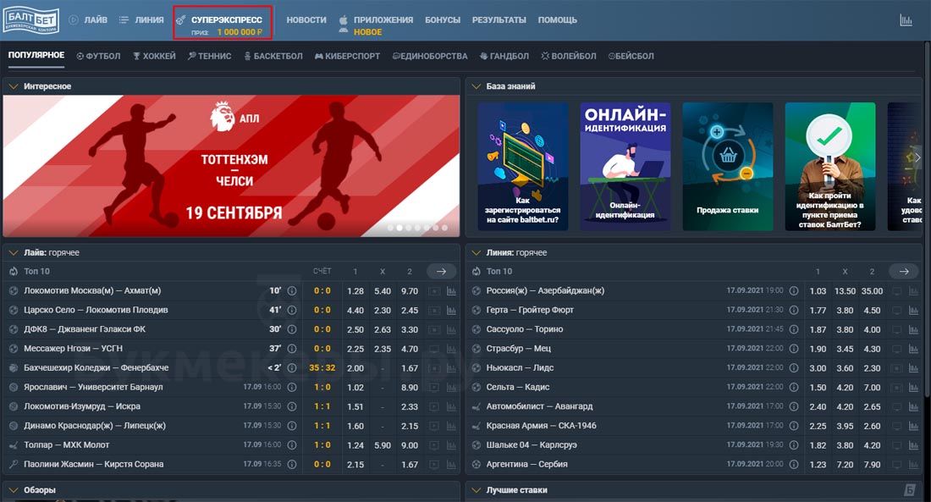Collapse the Лайв: горячее section
This screenshot has width=931, height=502.
tap(13, 252)
